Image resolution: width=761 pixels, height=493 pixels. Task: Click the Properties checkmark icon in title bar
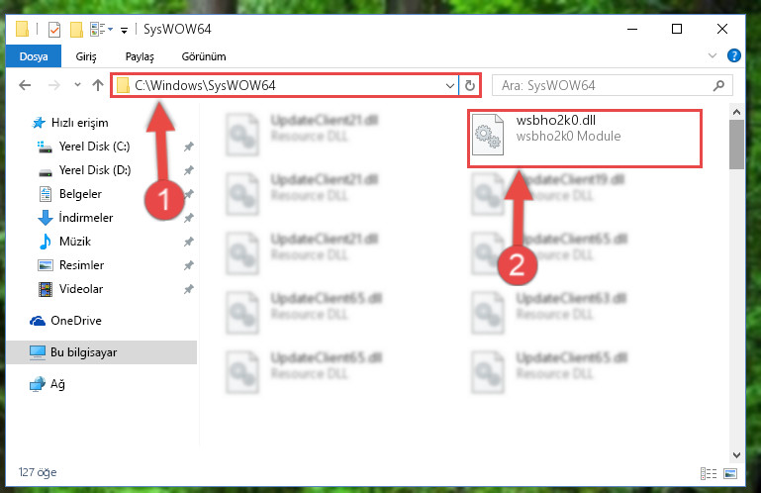coord(54,30)
